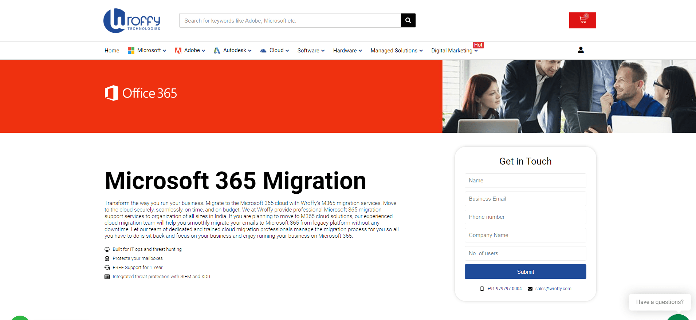
Task: Email the sales@wroffy.com link
Action: tap(553, 289)
